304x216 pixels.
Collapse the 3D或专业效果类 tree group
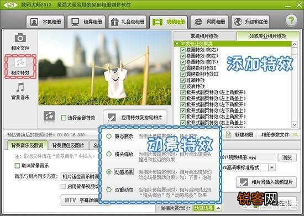[177, 44]
